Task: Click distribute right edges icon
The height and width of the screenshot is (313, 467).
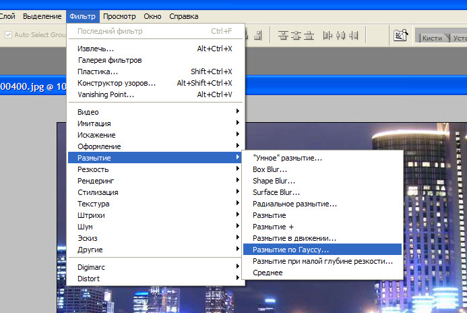Action: tap(354, 36)
